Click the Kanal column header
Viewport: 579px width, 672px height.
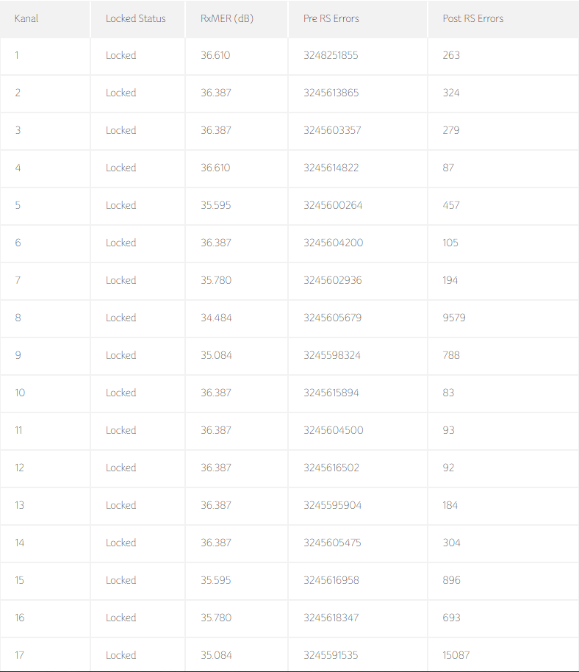(26, 18)
